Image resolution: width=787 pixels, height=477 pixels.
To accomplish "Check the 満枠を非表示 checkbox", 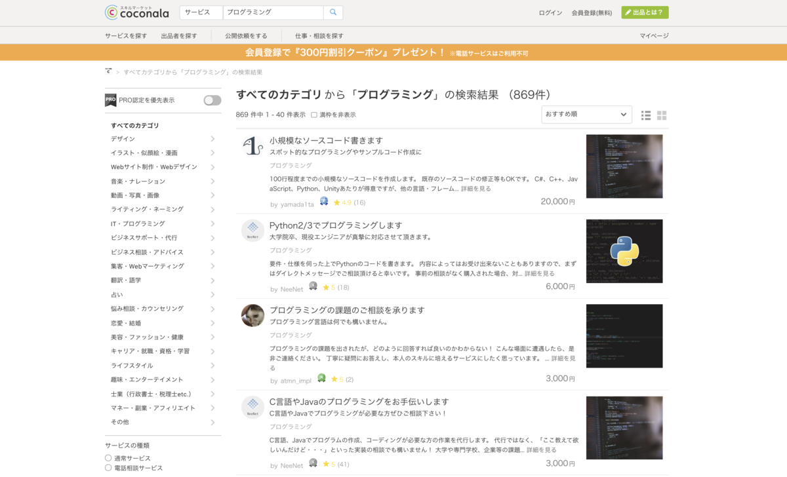I will pos(314,115).
